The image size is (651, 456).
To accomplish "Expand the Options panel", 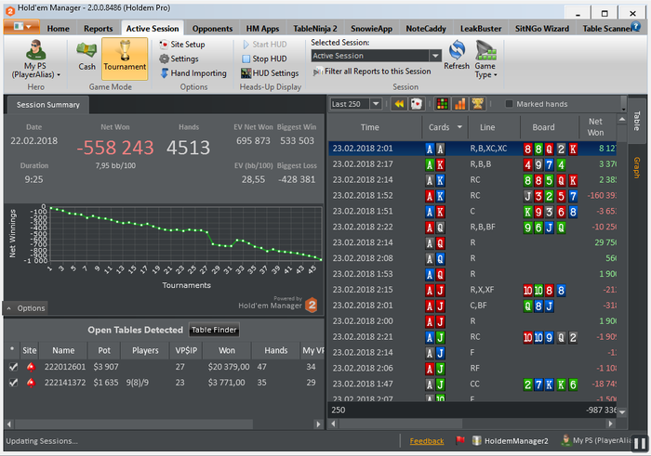I will point(26,308).
